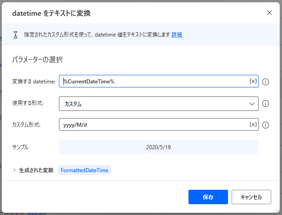The image size is (282, 215).
Task: Show info tooltip for カスタム形式
Action: (x=265, y=125)
